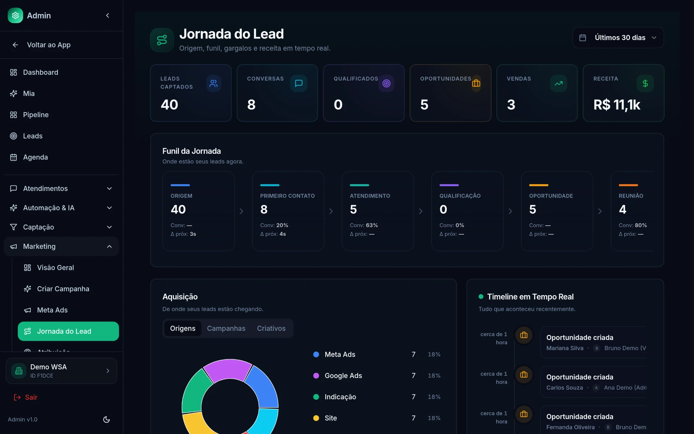Click the Demo WSA building icon
The width and height of the screenshot is (694, 434).
pyautogui.click(x=19, y=371)
